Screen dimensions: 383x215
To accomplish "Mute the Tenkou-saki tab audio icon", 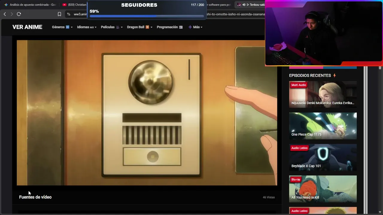I will [x=244, y=5].
